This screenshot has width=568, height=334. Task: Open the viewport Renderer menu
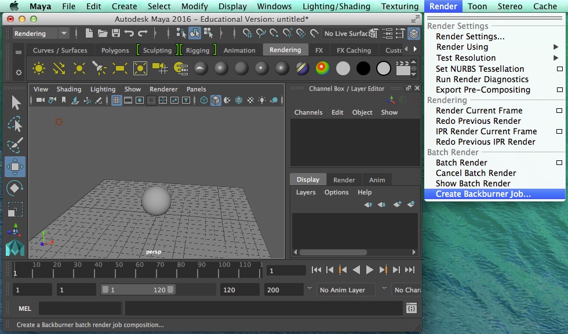pyautogui.click(x=163, y=89)
